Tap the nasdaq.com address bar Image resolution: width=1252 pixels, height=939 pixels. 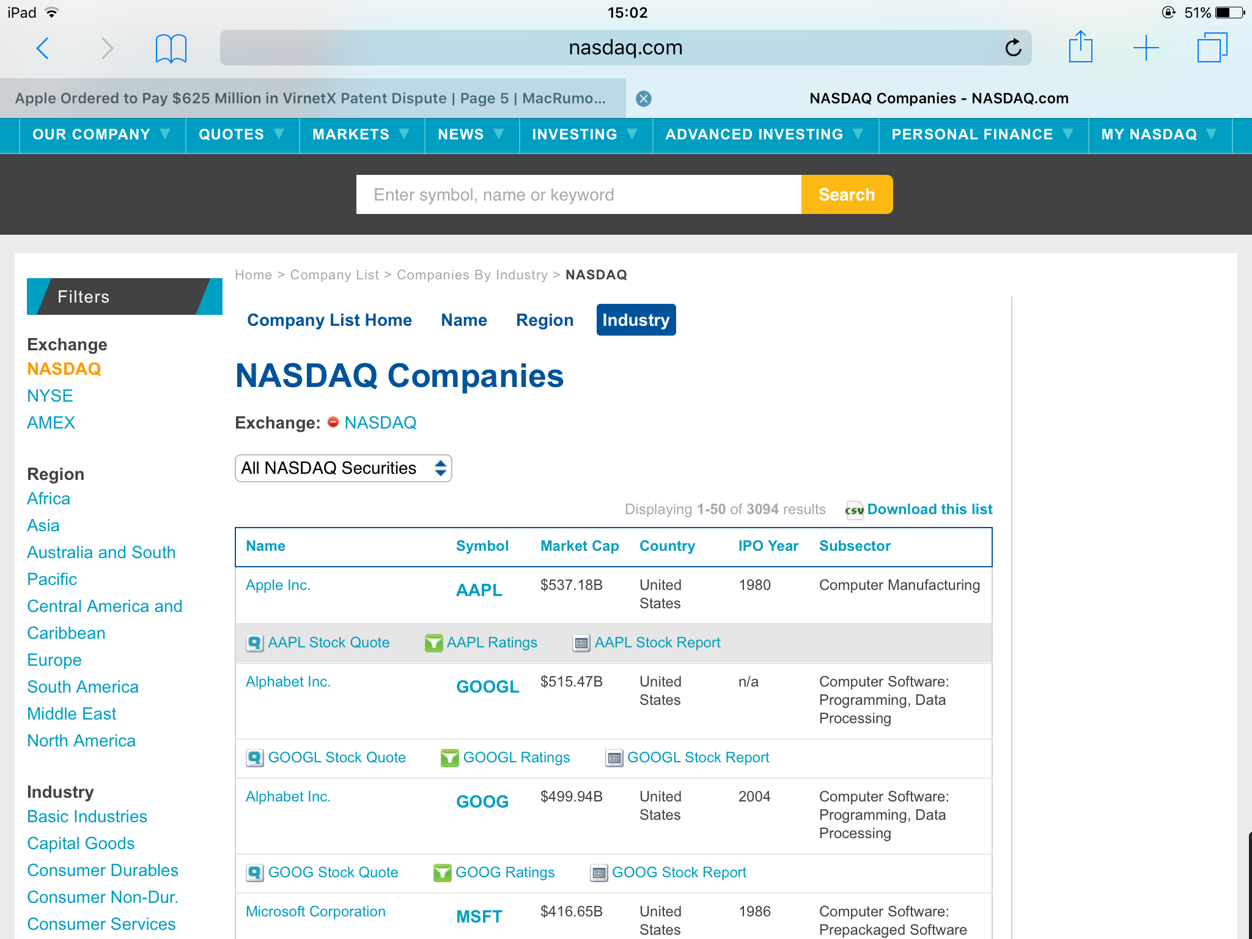pos(626,48)
